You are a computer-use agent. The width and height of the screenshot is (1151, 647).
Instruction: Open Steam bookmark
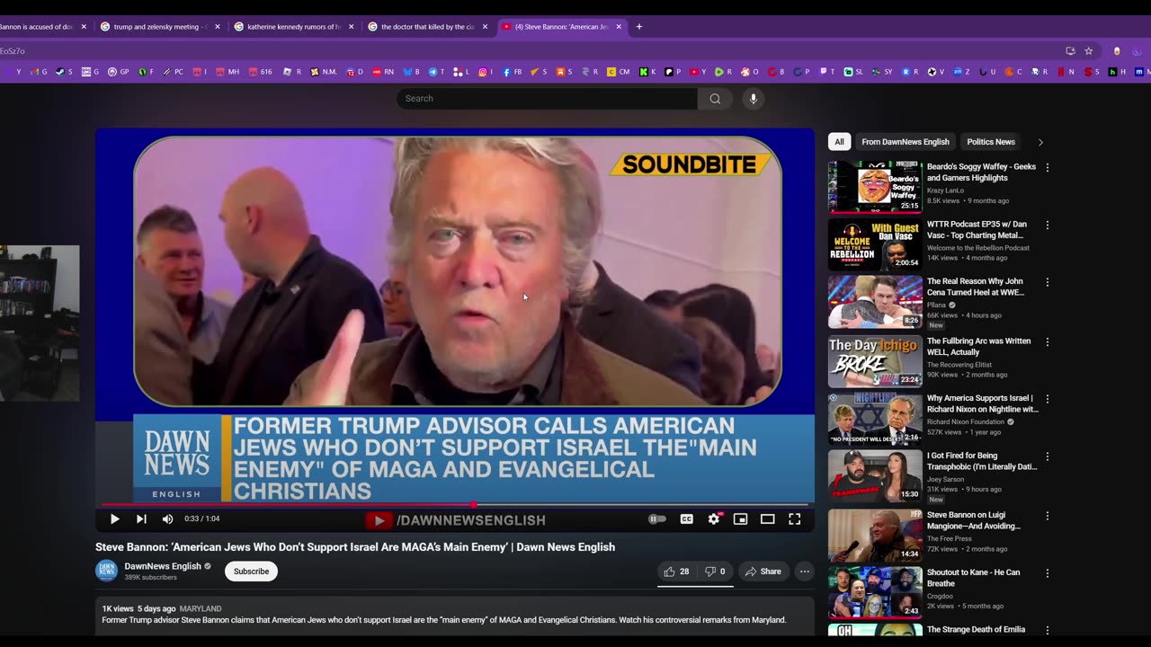[x=64, y=72]
